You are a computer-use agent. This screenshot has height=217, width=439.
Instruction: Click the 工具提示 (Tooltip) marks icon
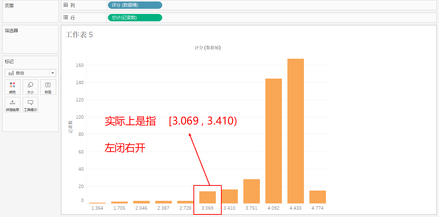(30, 103)
